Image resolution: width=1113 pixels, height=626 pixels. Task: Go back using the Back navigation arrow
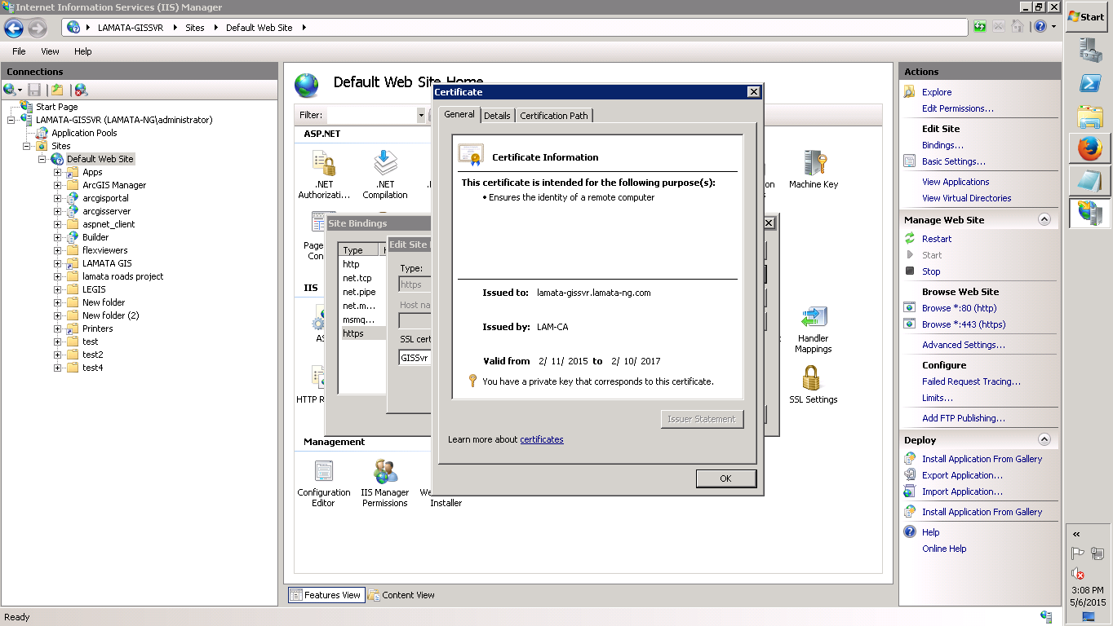pyautogui.click(x=14, y=28)
